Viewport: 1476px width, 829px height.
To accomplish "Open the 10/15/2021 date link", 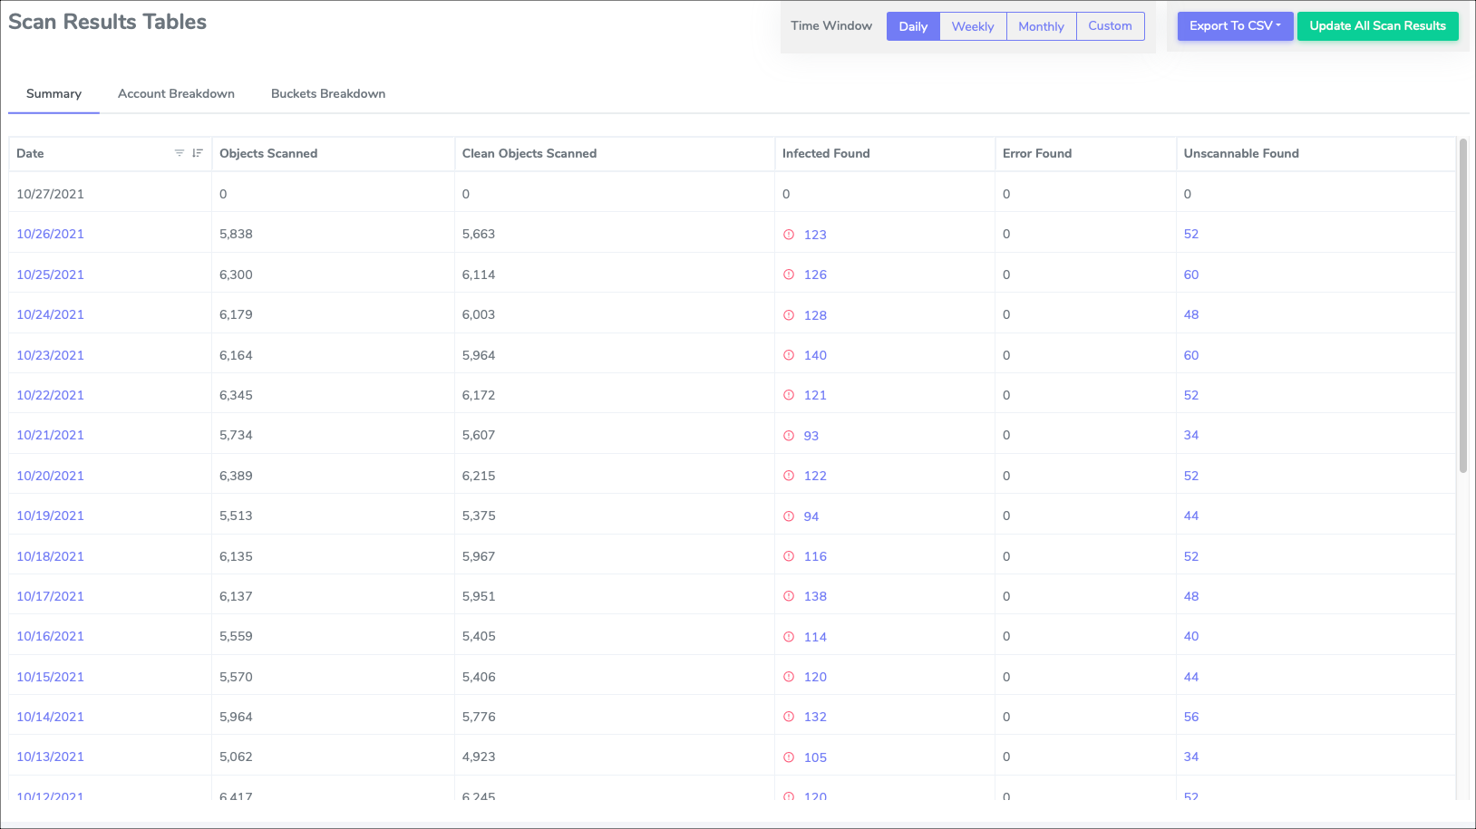I will 50,677.
